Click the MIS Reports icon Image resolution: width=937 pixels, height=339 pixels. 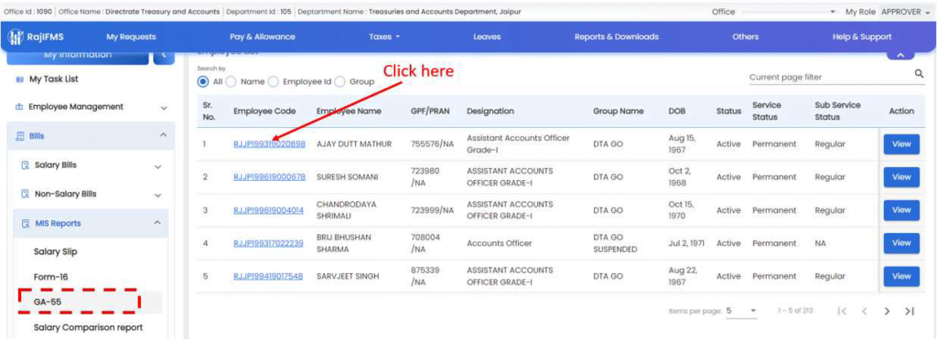[25, 224]
